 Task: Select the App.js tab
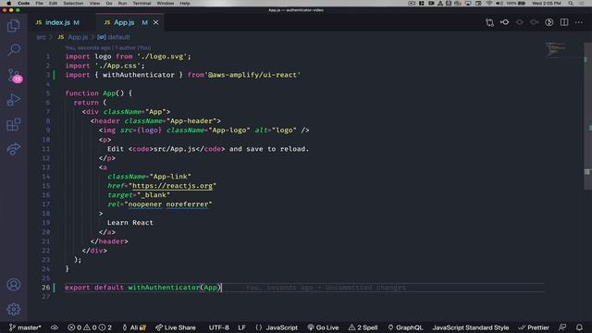click(x=124, y=22)
